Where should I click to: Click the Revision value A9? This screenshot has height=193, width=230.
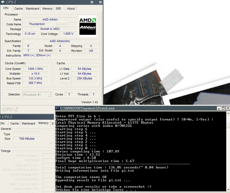[x=91, y=51]
